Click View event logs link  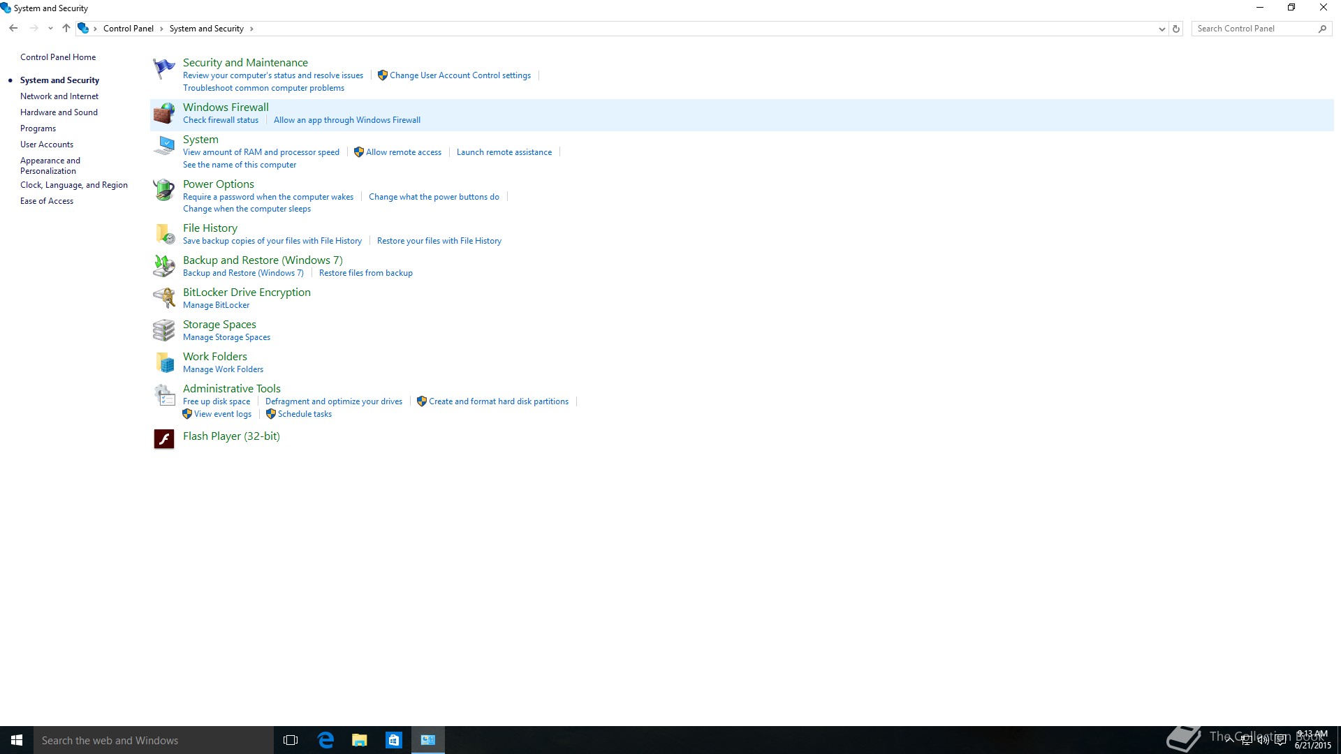[223, 414]
